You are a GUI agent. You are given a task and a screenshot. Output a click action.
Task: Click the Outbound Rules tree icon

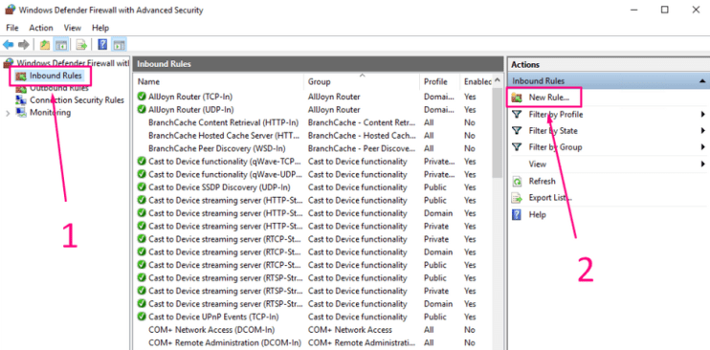point(21,88)
